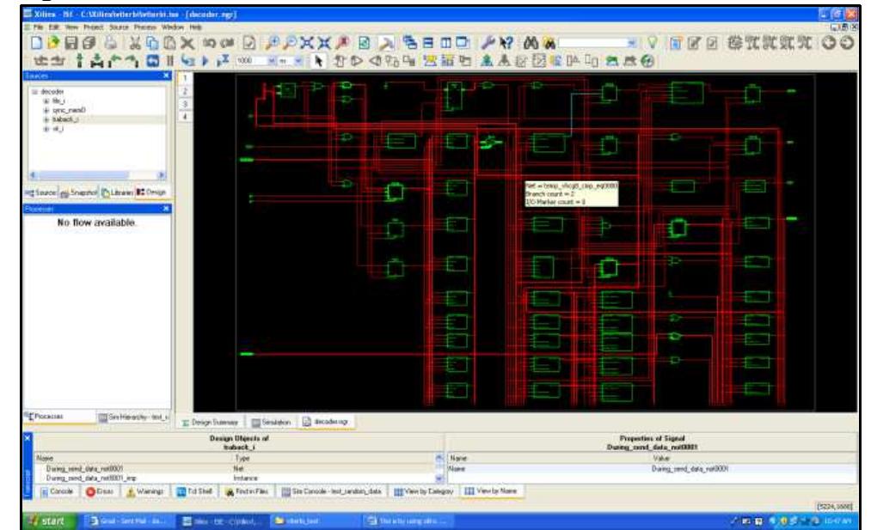Click the simulation Run play icon
The image size is (871, 530).
pos(205,61)
